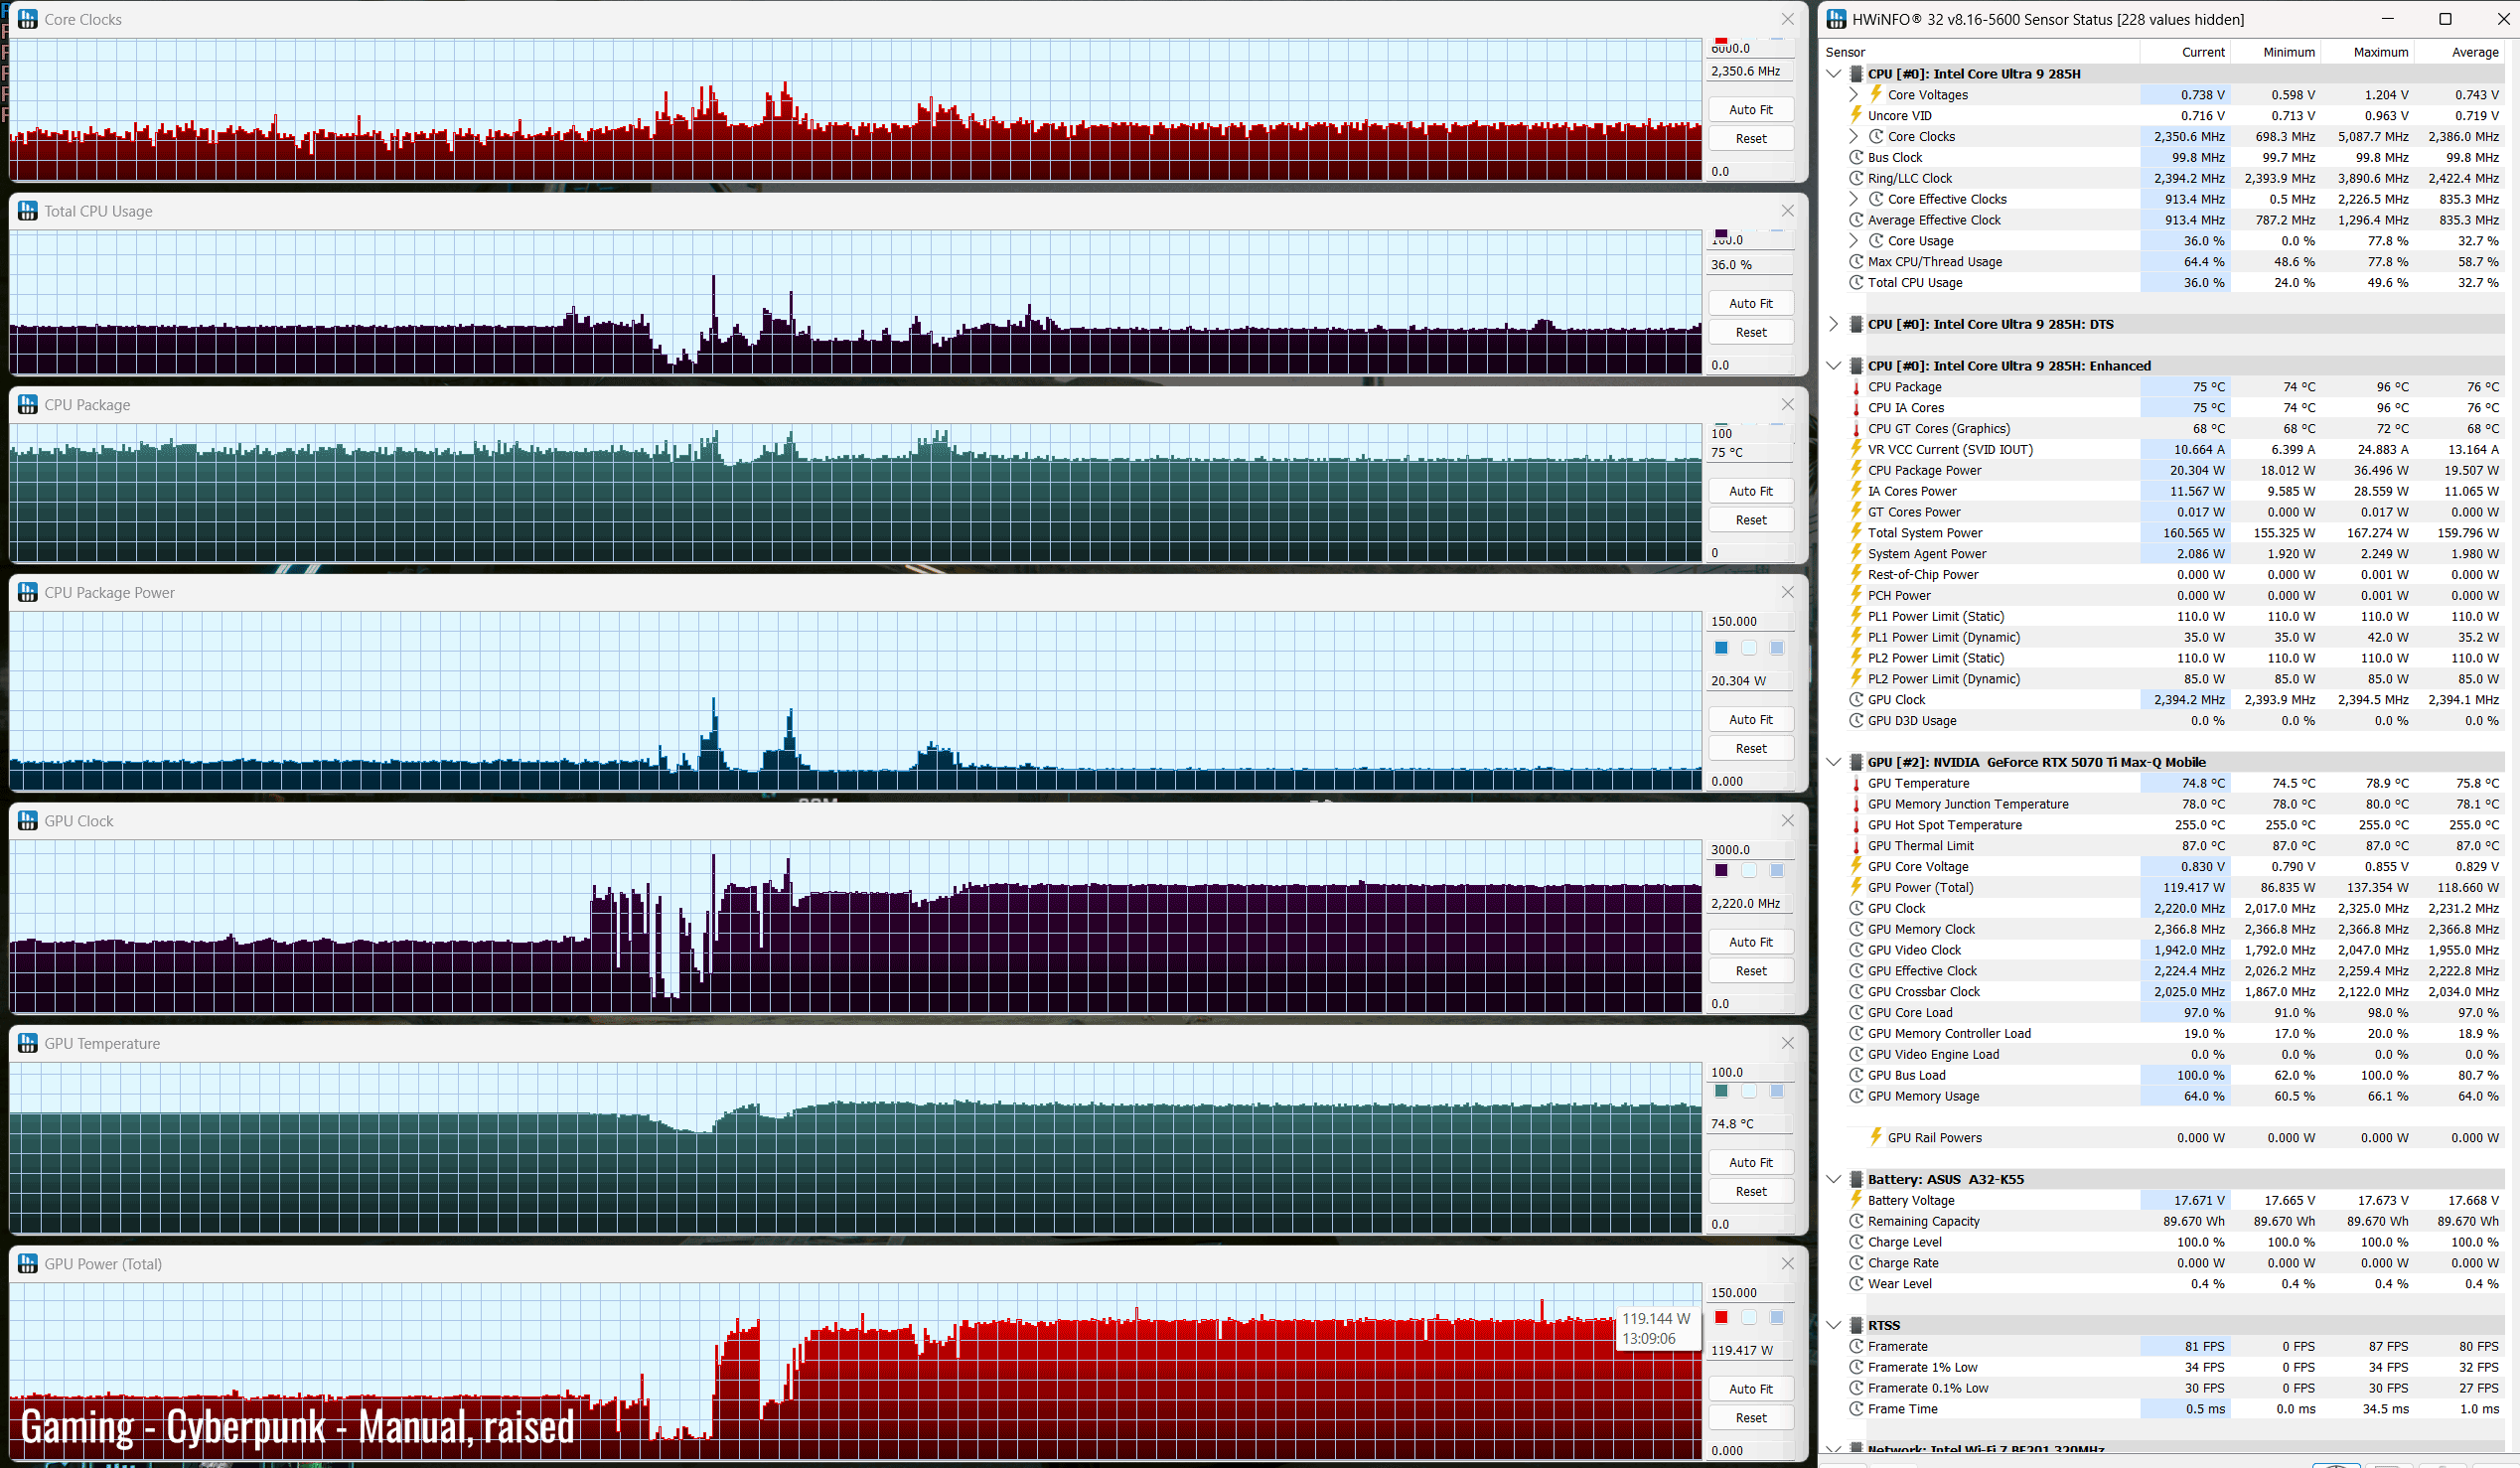
Task: Expand the Core Clocks sub-tree
Action: pos(1854,136)
